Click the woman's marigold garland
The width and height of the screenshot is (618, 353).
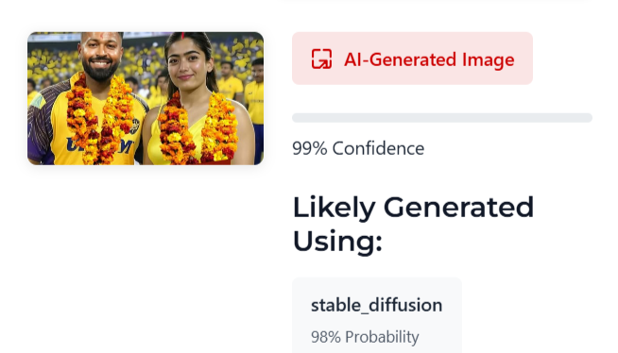(x=197, y=129)
